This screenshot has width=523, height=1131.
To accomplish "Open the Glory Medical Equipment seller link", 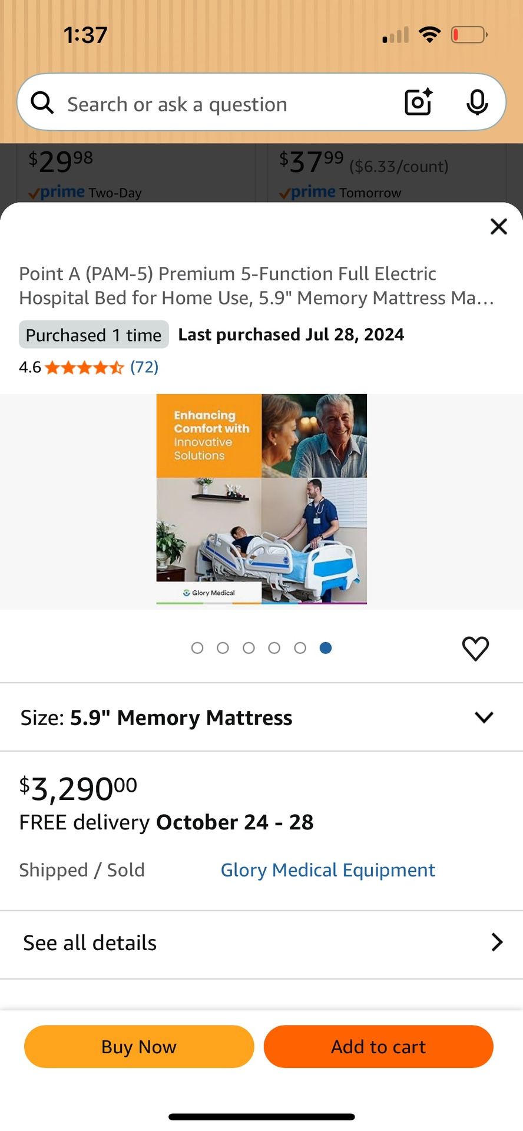I will pos(327,869).
